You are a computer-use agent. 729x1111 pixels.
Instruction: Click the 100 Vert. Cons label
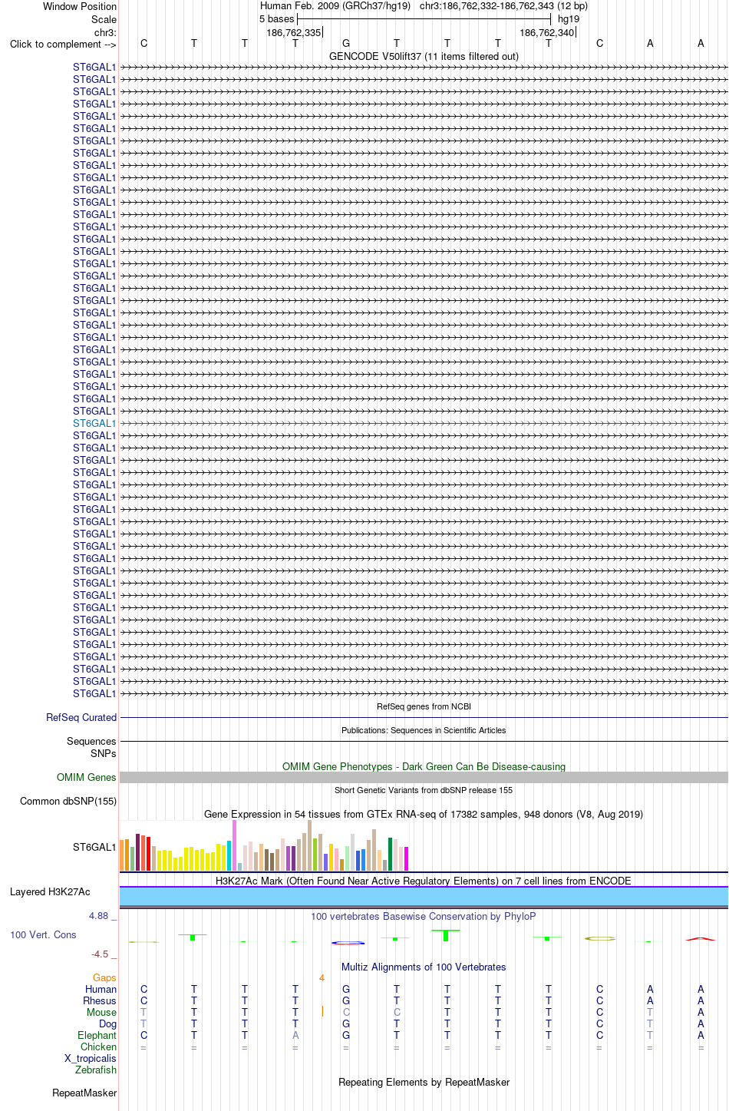tap(43, 934)
